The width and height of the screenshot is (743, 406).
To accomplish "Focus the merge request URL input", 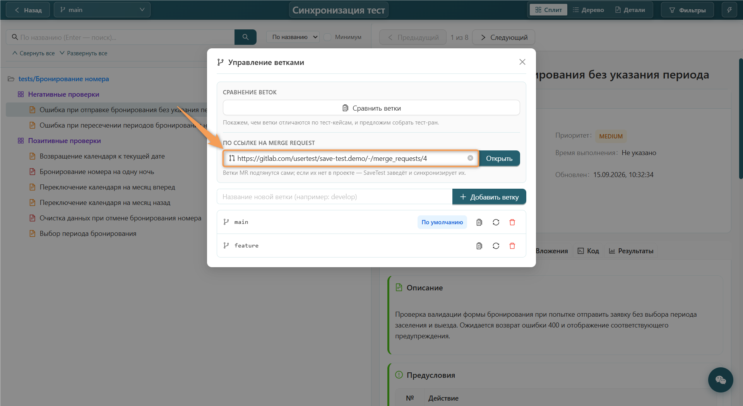I will click(350, 158).
